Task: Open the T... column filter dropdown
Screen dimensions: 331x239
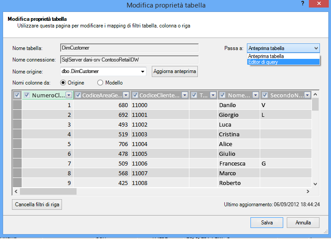Action: (213, 95)
